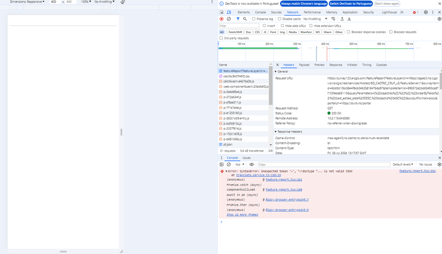The height and width of the screenshot is (254, 442).
Task: Activate the inspect element picker icon
Action: click(x=222, y=12)
